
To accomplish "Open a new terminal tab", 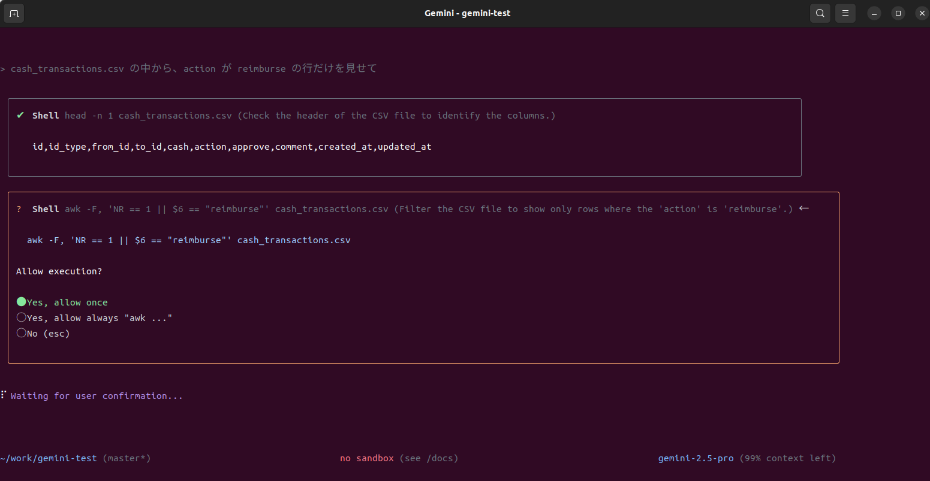I will [x=13, y=13].
